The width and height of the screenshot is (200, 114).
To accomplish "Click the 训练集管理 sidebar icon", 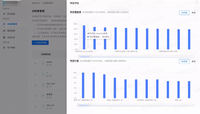I will (4, 24).
